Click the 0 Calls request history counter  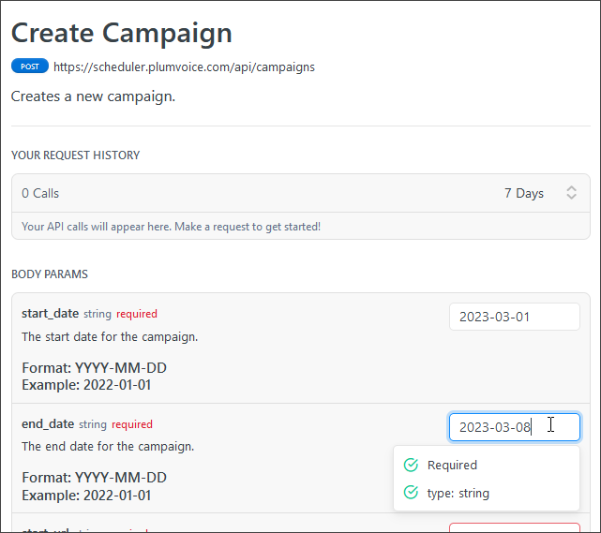coord(40,193)
